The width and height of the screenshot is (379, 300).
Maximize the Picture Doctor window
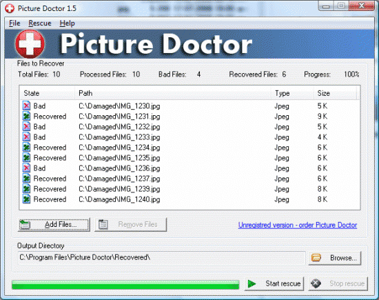pos(341,6)
